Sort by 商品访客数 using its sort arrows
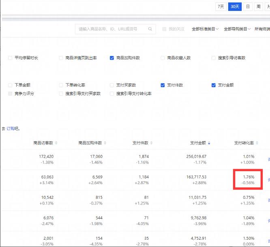The height and width of the screenshot is (247, 270). tap(56, 143)
